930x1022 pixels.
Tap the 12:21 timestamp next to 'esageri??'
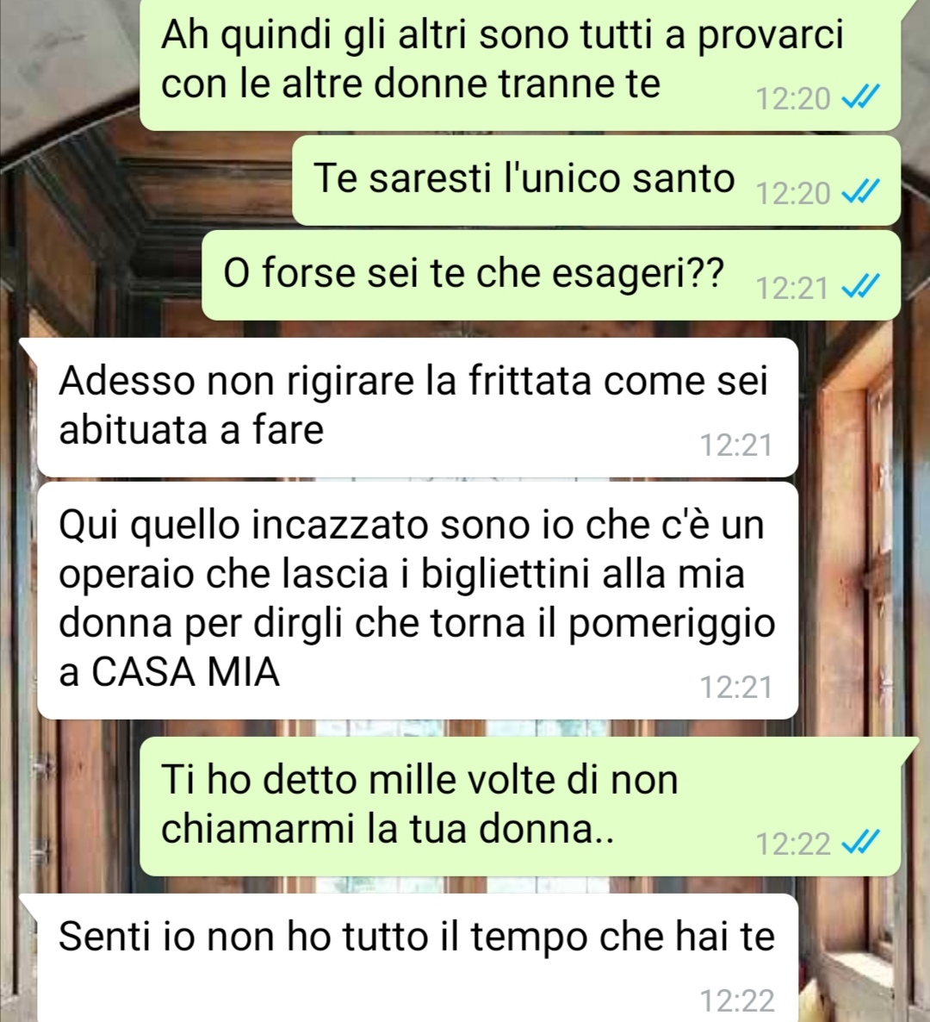point(792,288)
